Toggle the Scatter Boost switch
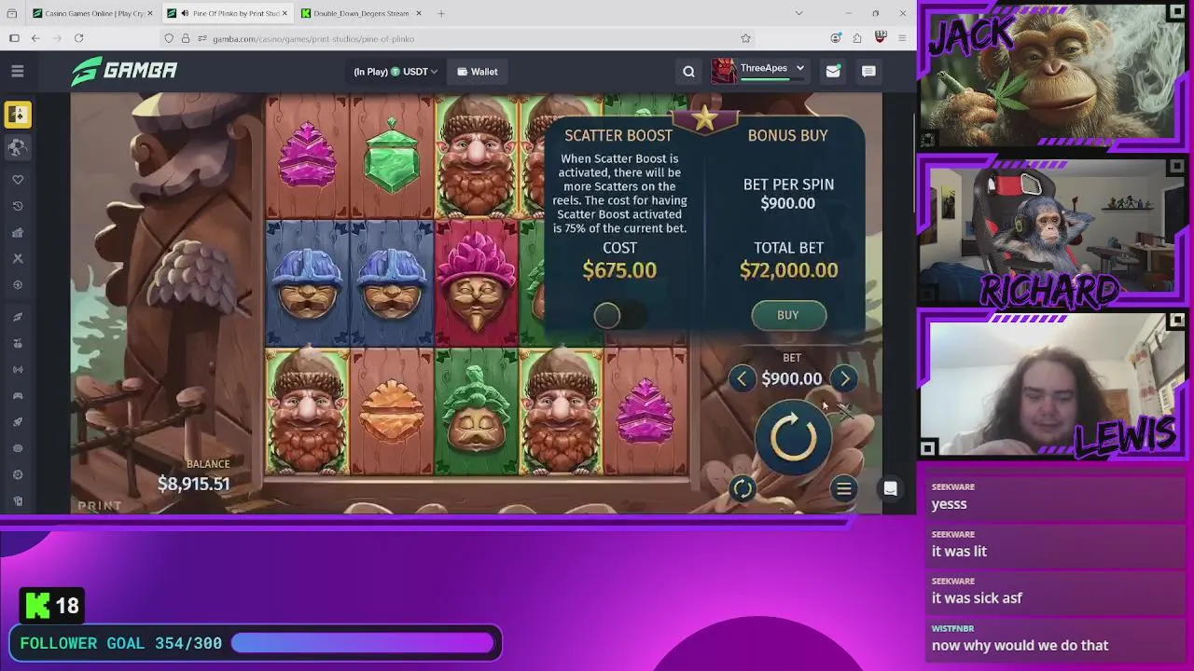Screen dimensions: 1194x671 tap(619, 316)
